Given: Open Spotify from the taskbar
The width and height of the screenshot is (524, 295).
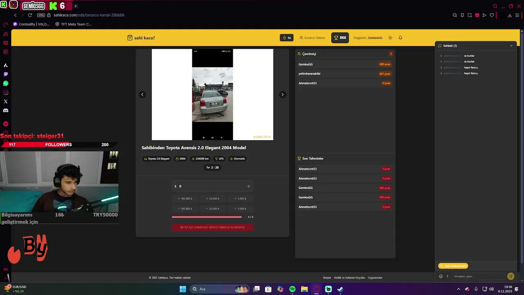Looking at the screenshot, I should click(292, 289).
